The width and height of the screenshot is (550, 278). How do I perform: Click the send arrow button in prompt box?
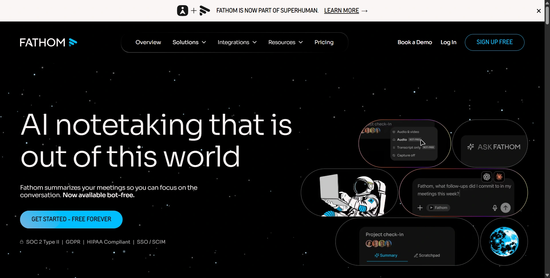(x=505, y=207)
